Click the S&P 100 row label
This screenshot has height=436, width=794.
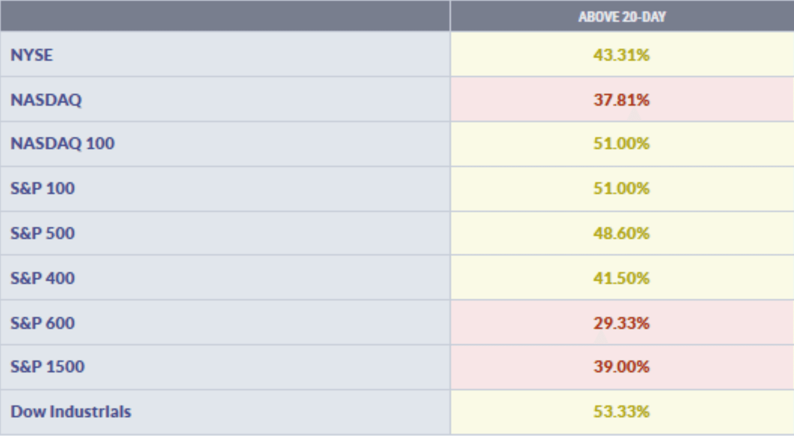coord(42,188)
